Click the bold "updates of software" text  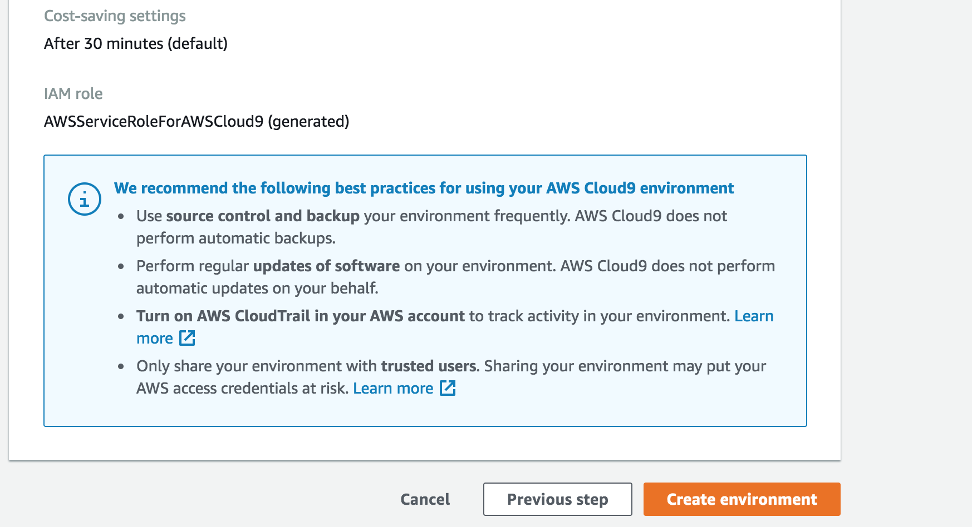pos(326,266)
